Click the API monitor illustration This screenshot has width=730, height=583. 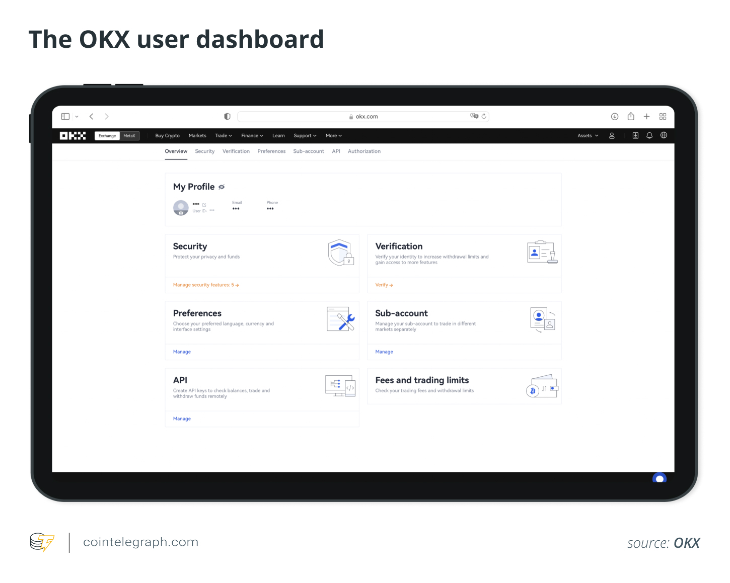pyautogui.click(x=341, y=386)
